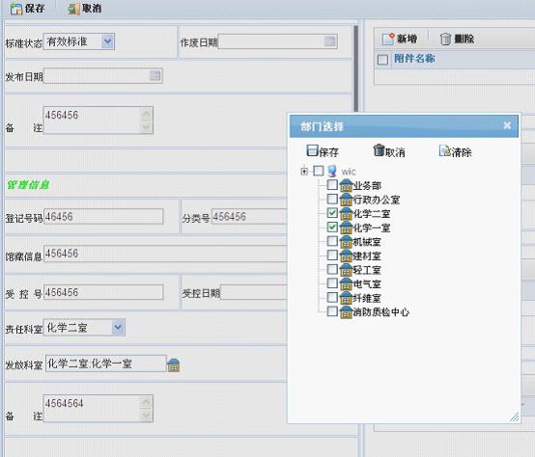This screenshot has width=535, height=457.
Task: Open department picker icon beside 发放科室
Action: 173,364
